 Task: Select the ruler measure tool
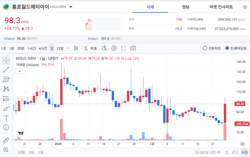pyautogui.click(x=6, y=140)
